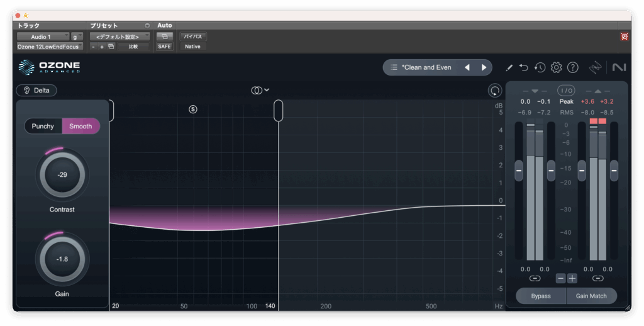Image resolution: width=644 pixels, height=326 pixels.
Task: Toggle the input channel link icon
Action: click(x=535, y=278)
